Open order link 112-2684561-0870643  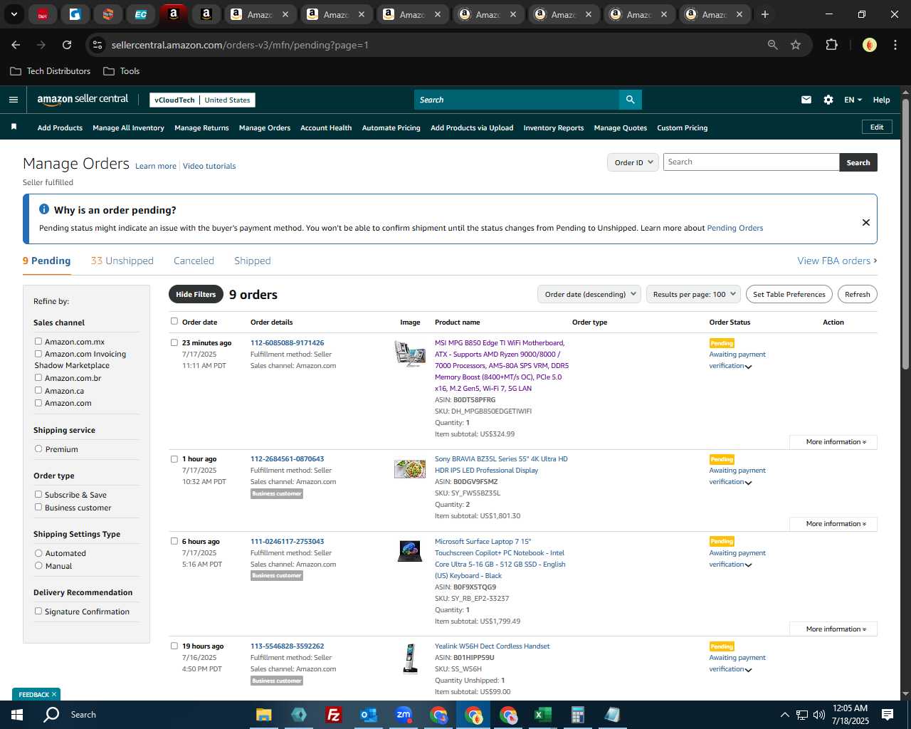[x=287, y=458]
